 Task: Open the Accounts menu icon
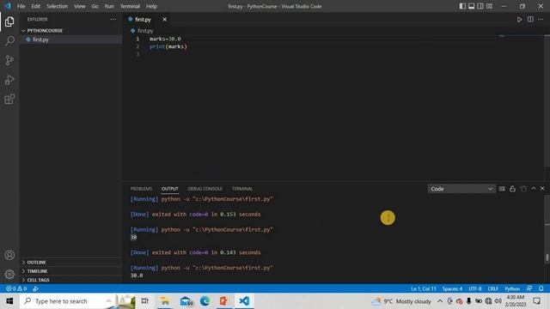pos(9,255)
